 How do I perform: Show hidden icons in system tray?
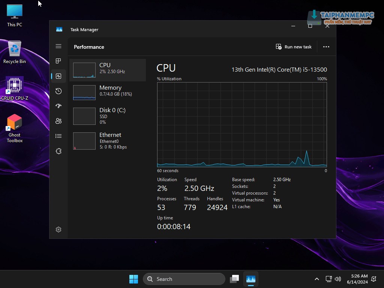coord(317,279)
